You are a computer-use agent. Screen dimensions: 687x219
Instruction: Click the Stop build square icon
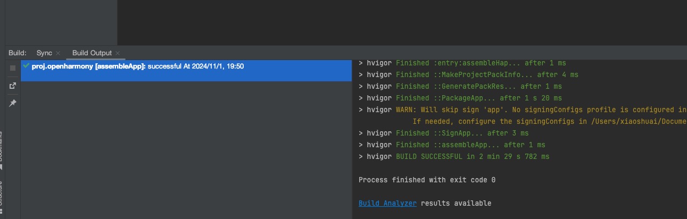(13, 68)
